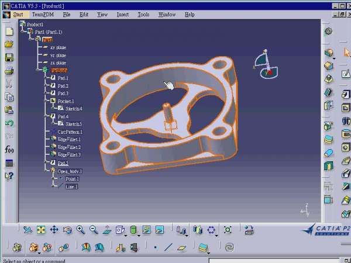Select CircPattern.1 in the tree
The width and height of the screenshot is (351, 263).
(70, 132)
